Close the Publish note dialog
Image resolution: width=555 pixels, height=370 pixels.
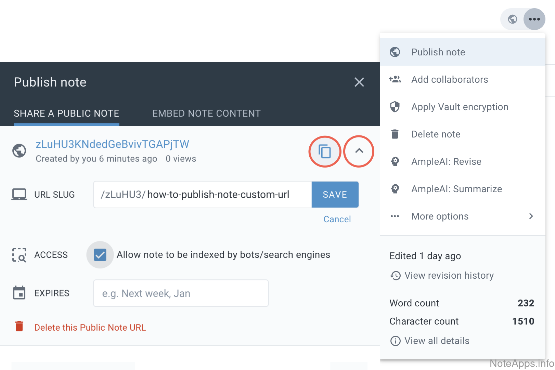tap(359, 82)
